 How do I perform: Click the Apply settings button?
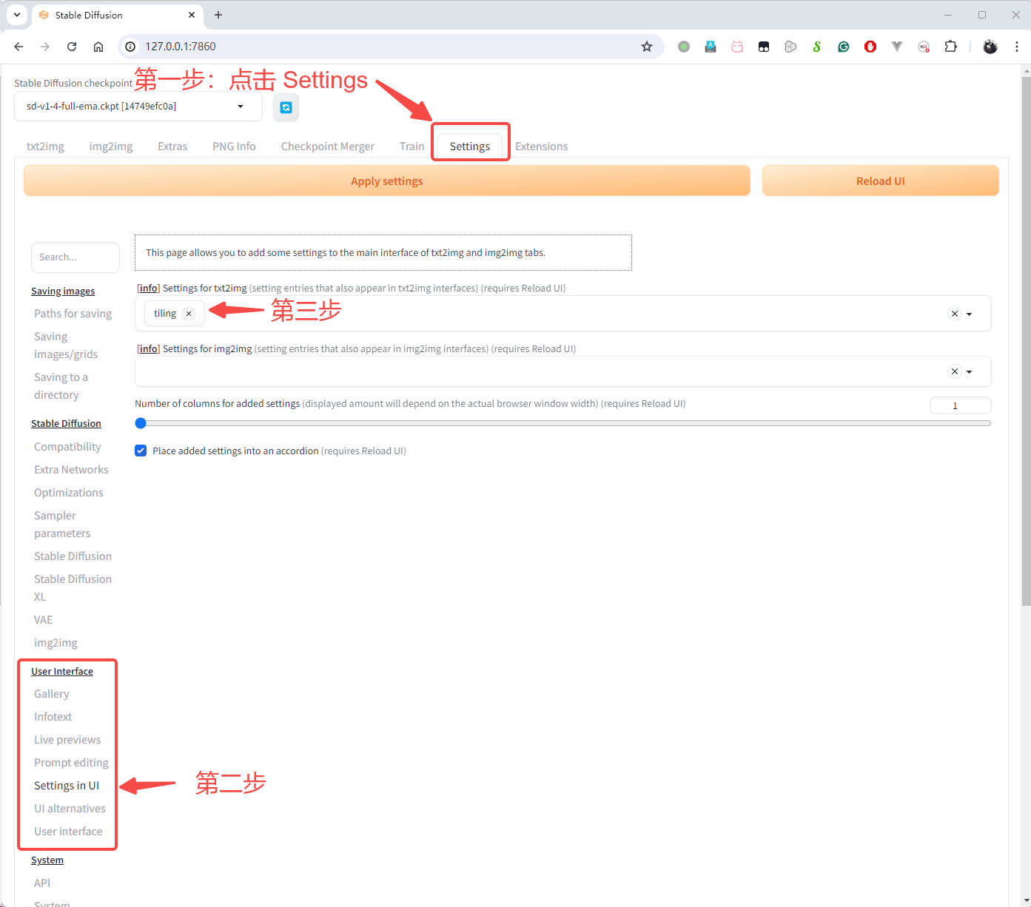[387, 181]
